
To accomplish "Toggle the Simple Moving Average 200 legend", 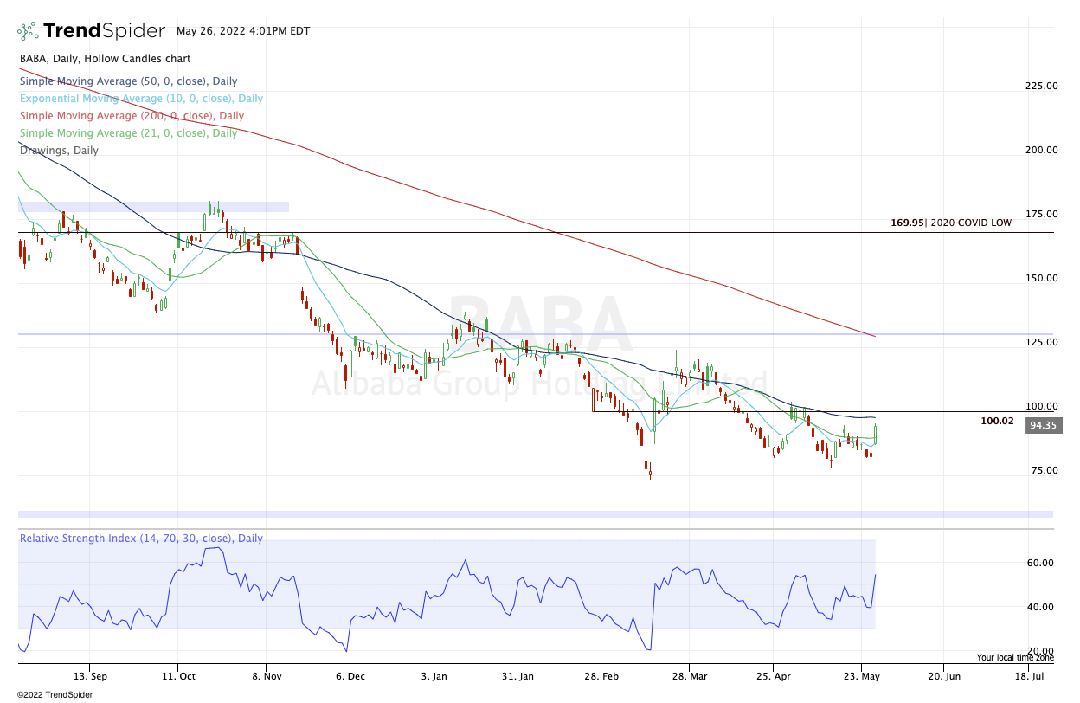I will [x=132, y=116].
